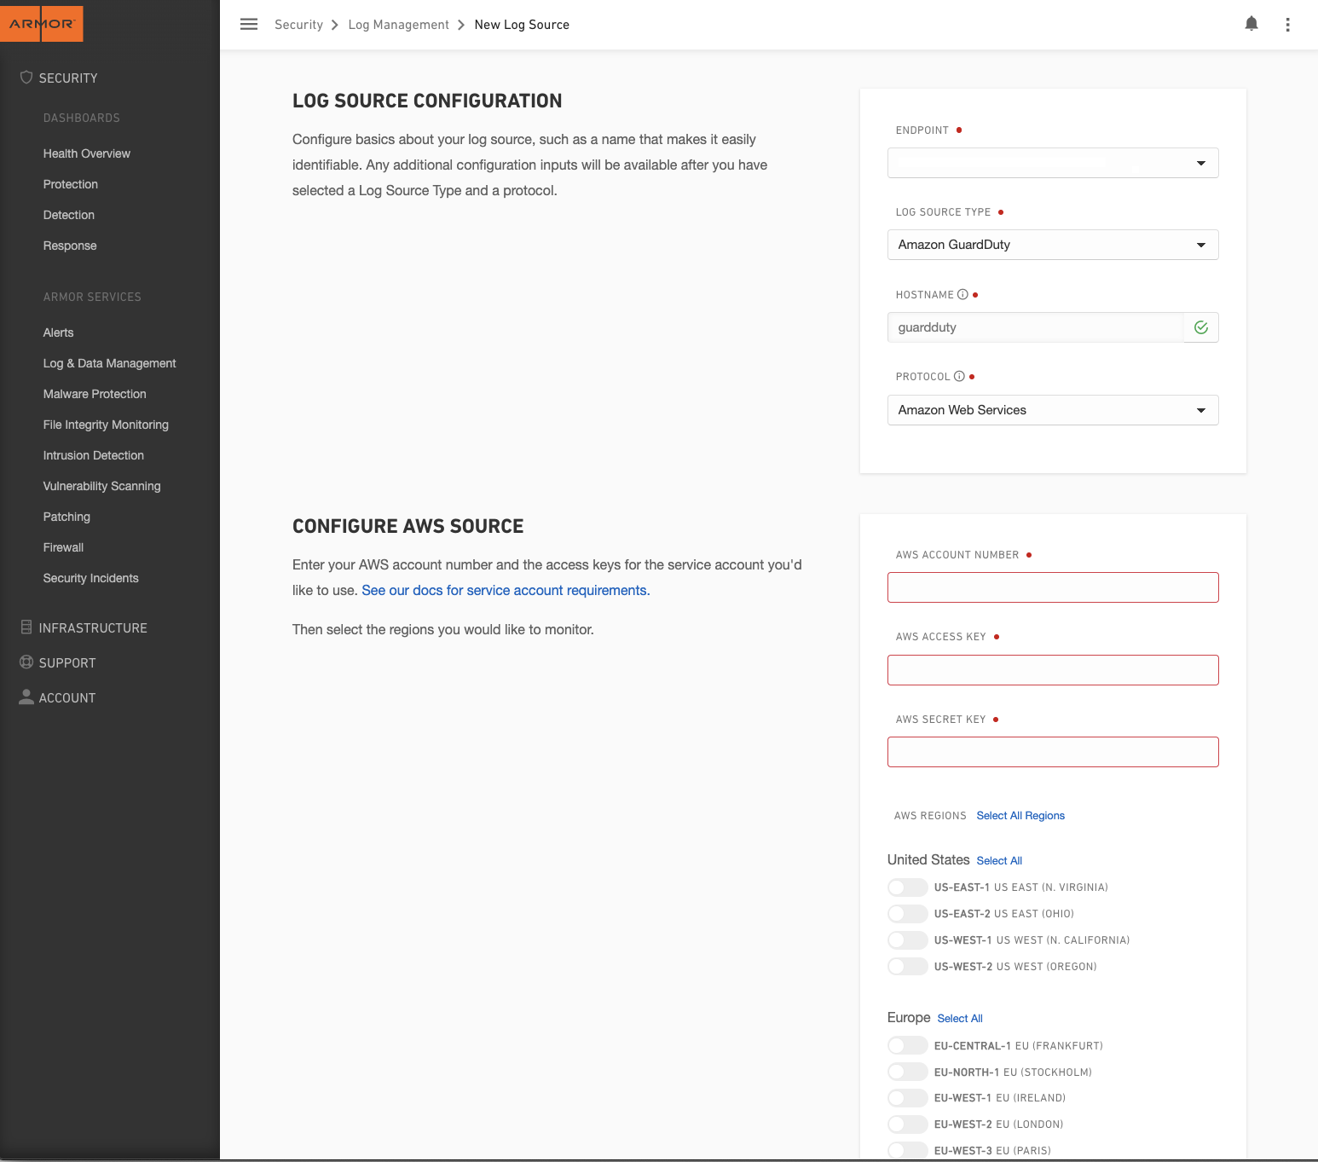The height and width of the screenshot is (1162, 1318).
Task: Click the Armor logo
Action: pos(42,24)
